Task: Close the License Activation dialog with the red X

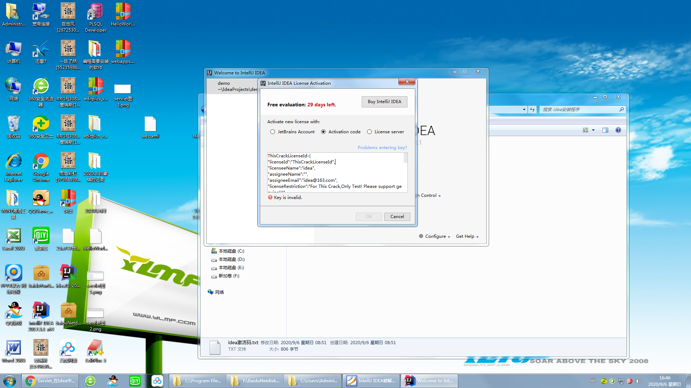Action: click(407, 82)
